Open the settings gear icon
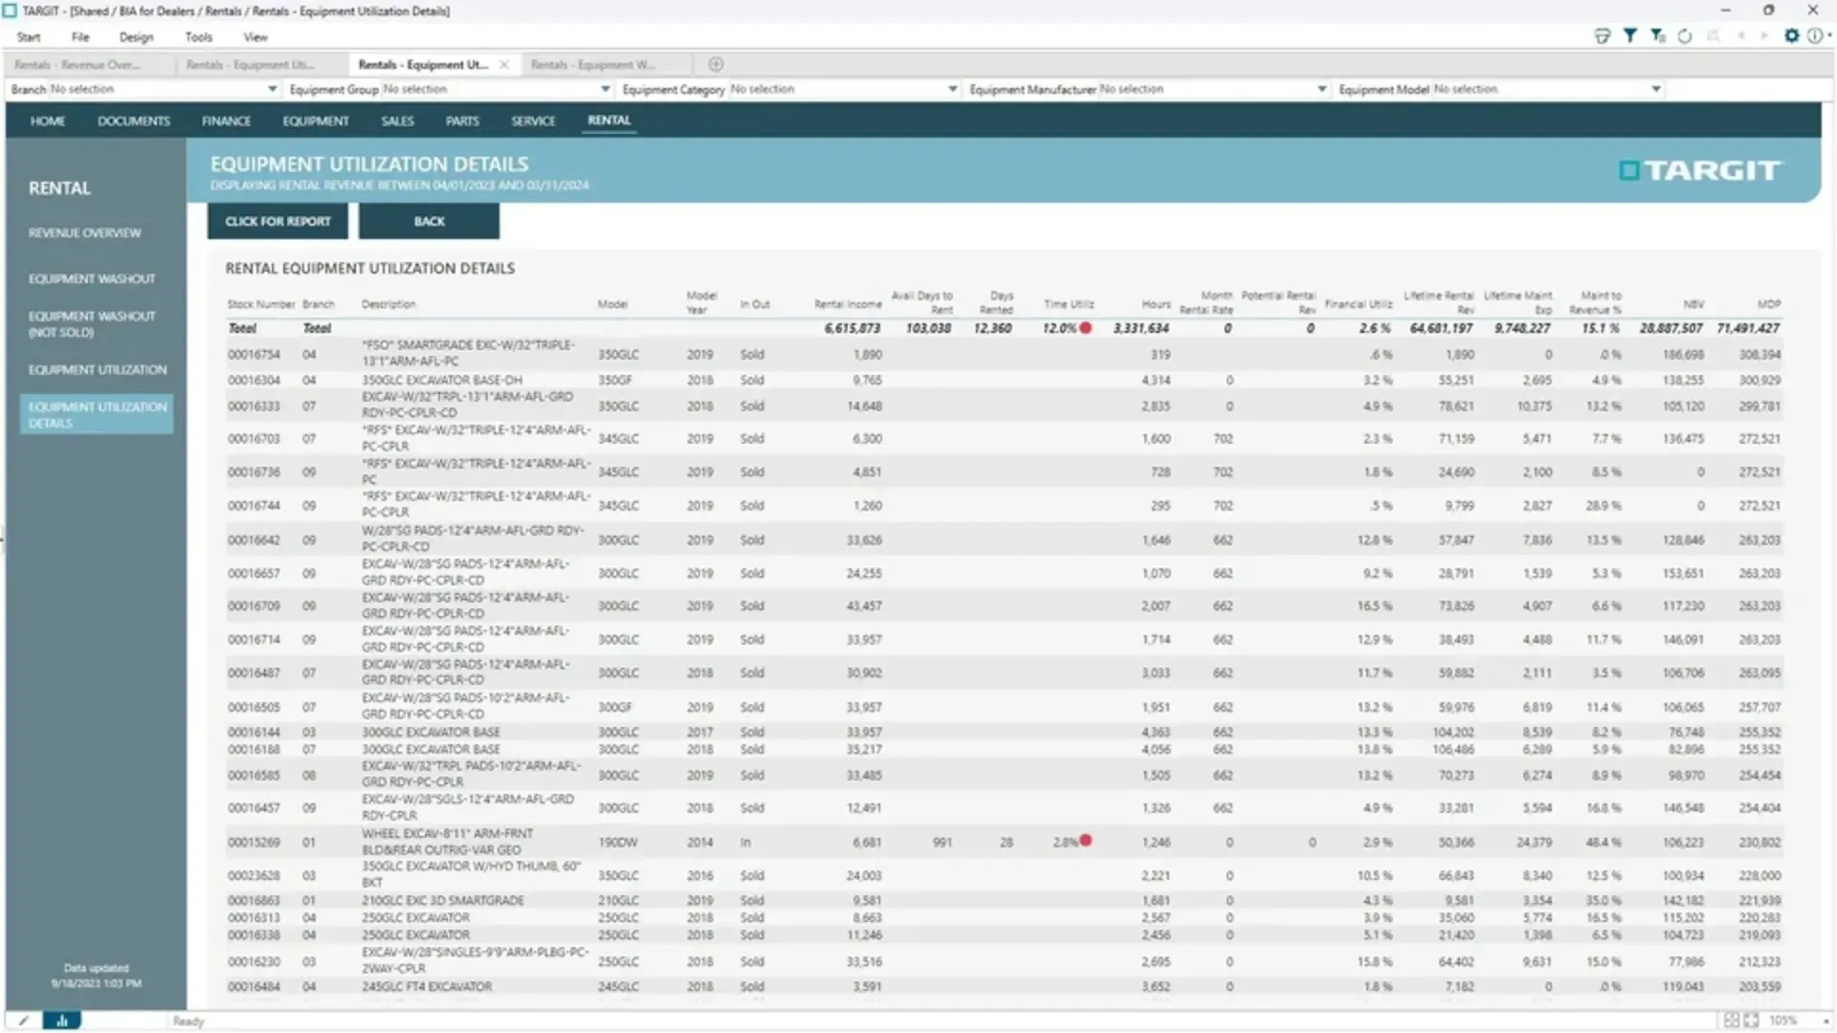1837x1033 pixels. click(x=1792, y=35)
